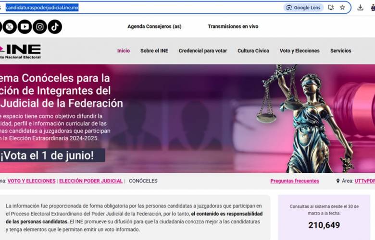Select the address bar URL field
Viewport: 375px width, 240px height.
click(x=175, y=8)
